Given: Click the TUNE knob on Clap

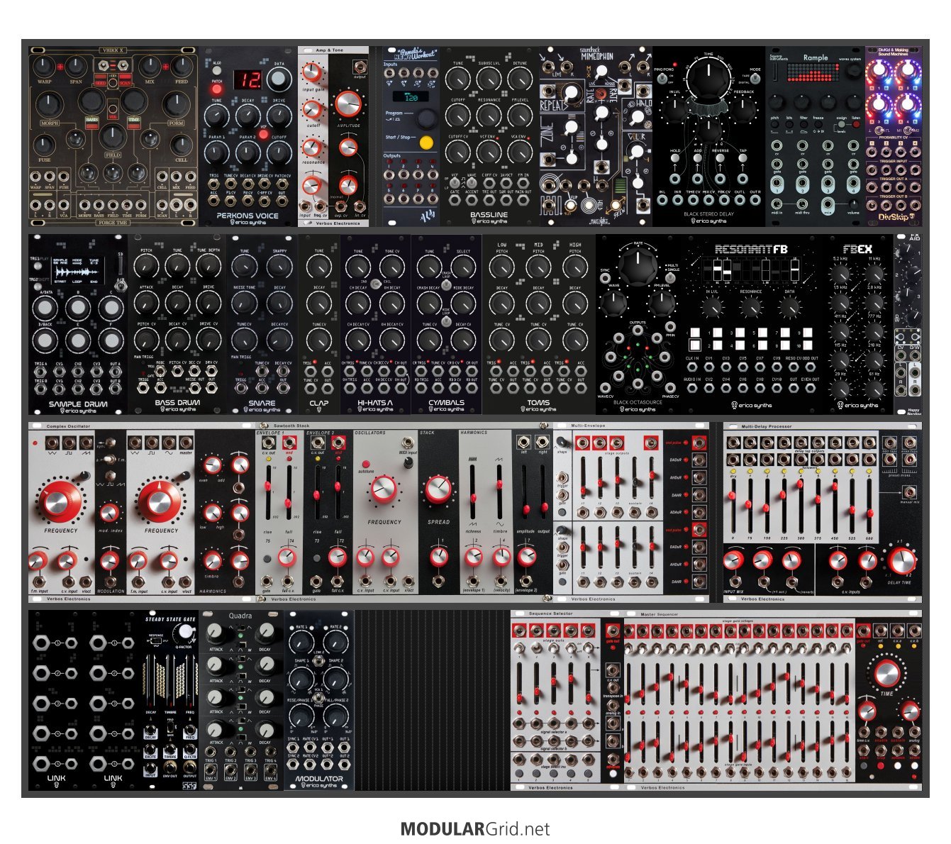Looking at the screenshot, I should point(319,266).
